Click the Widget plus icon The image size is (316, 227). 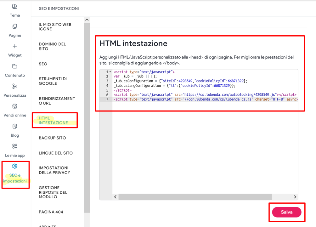(x=14, y=46)
